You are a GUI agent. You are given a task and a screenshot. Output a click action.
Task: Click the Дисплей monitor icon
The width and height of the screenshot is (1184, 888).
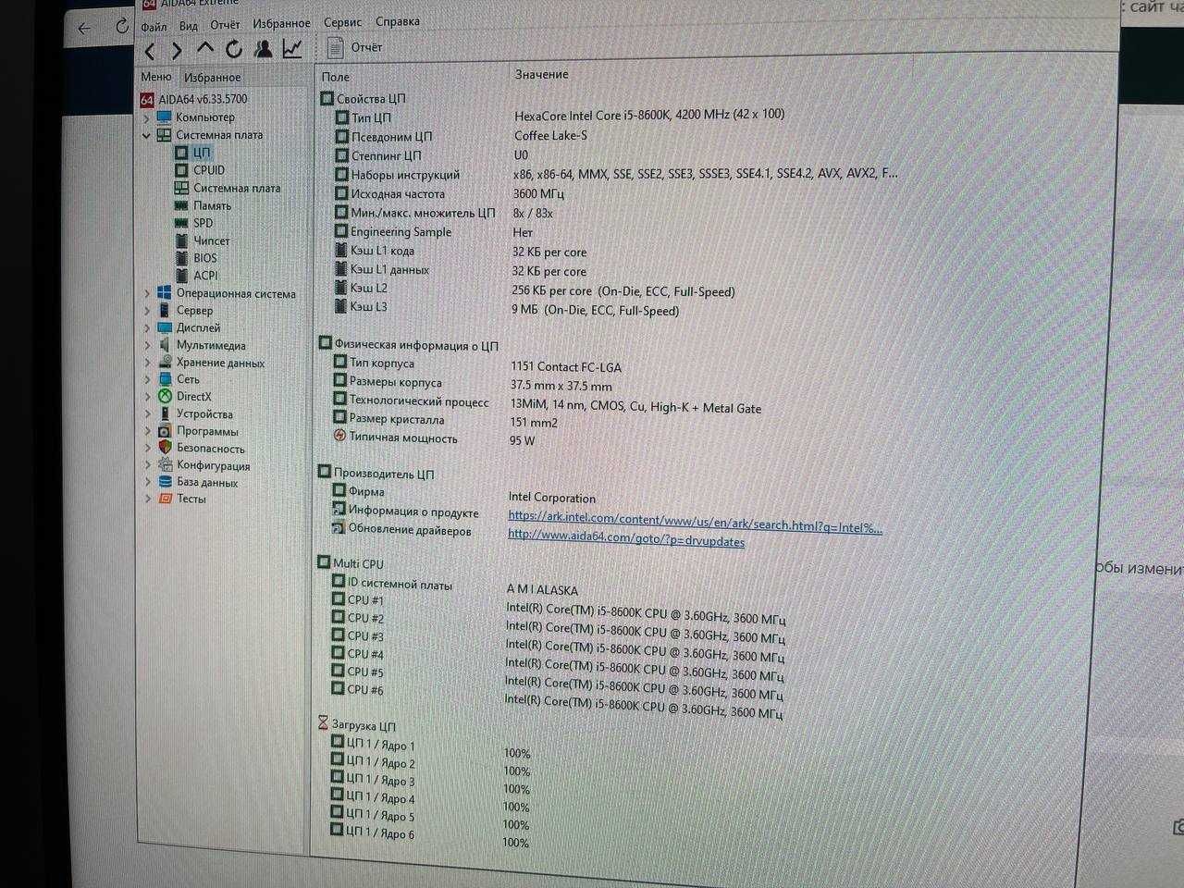point(165,327)
